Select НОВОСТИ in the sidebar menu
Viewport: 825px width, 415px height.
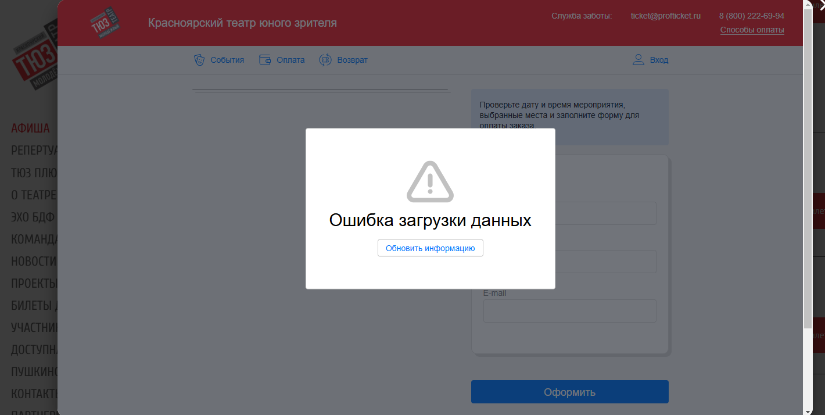(34, 262)
